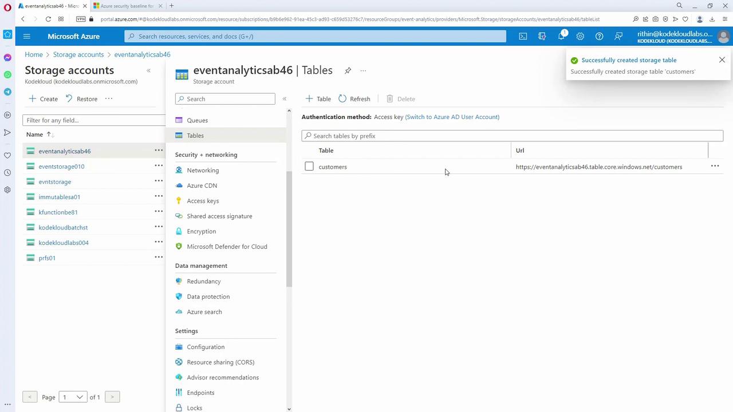Viewport: 733px width, 412px height.
Task: Open the page number dropdown
Action: point(73,397)
